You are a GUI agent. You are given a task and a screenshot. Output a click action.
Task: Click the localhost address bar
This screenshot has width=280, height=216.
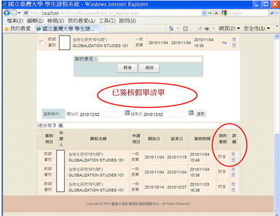pyautogui.click(x=113, y=13)
